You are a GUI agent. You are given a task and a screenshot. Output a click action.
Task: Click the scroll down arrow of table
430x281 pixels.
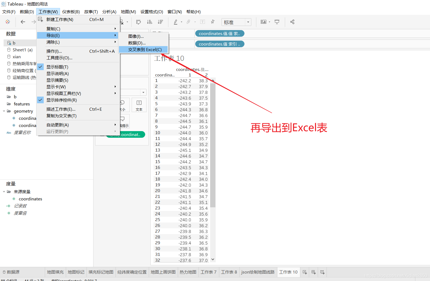(x=213, y=259)
